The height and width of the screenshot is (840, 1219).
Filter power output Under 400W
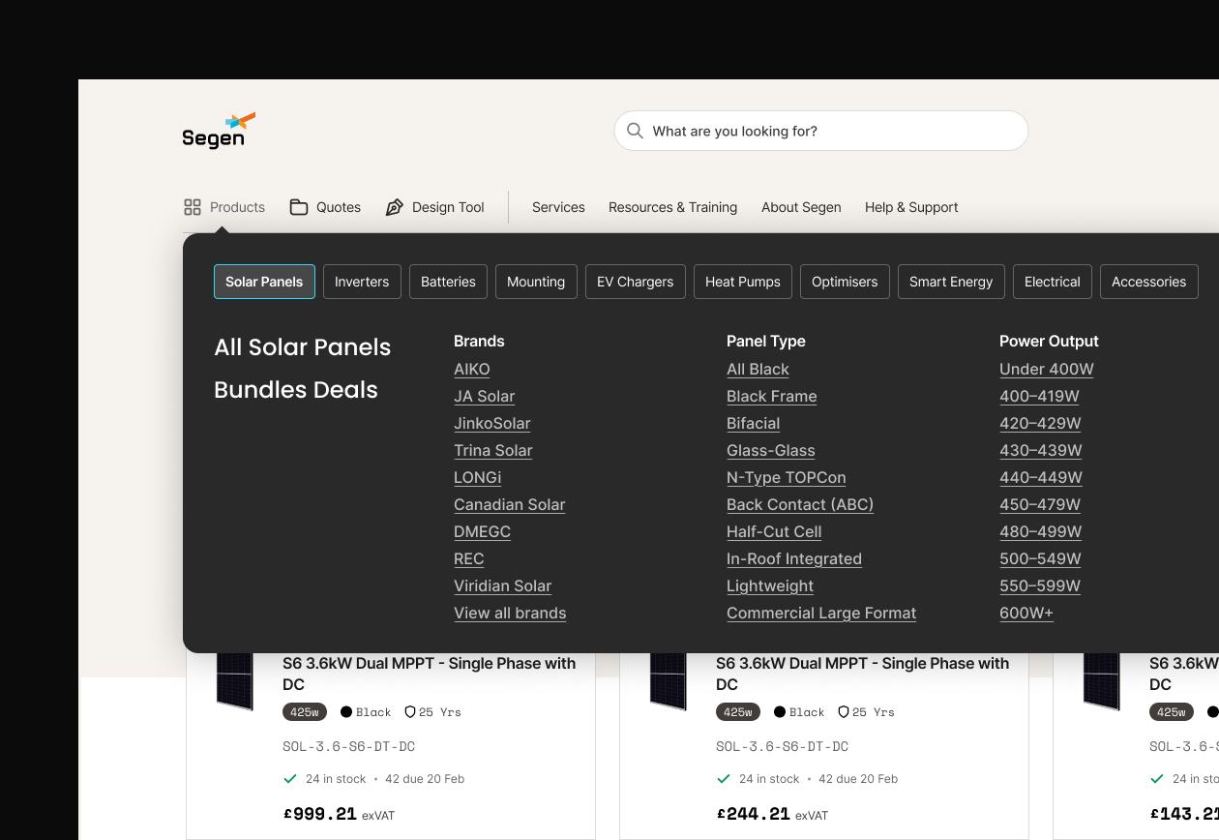click(x=1047, y=369)
